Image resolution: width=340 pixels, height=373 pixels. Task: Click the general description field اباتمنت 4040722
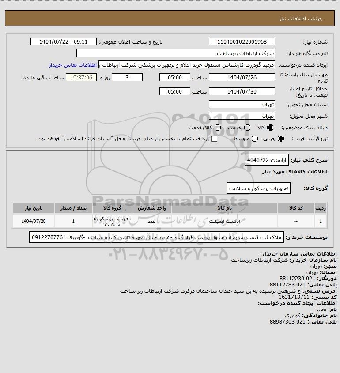(266, 160)
